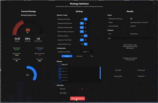Click the Stop Optimization button
The image size is (158, 103).
(77, 99)
